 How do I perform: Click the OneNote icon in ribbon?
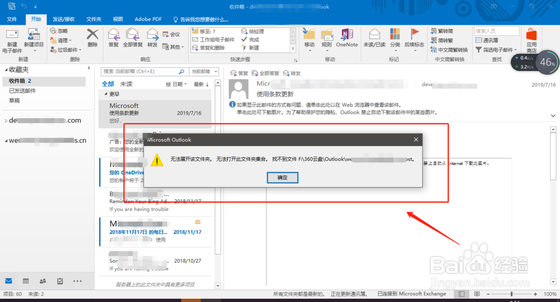pos(347,34)
